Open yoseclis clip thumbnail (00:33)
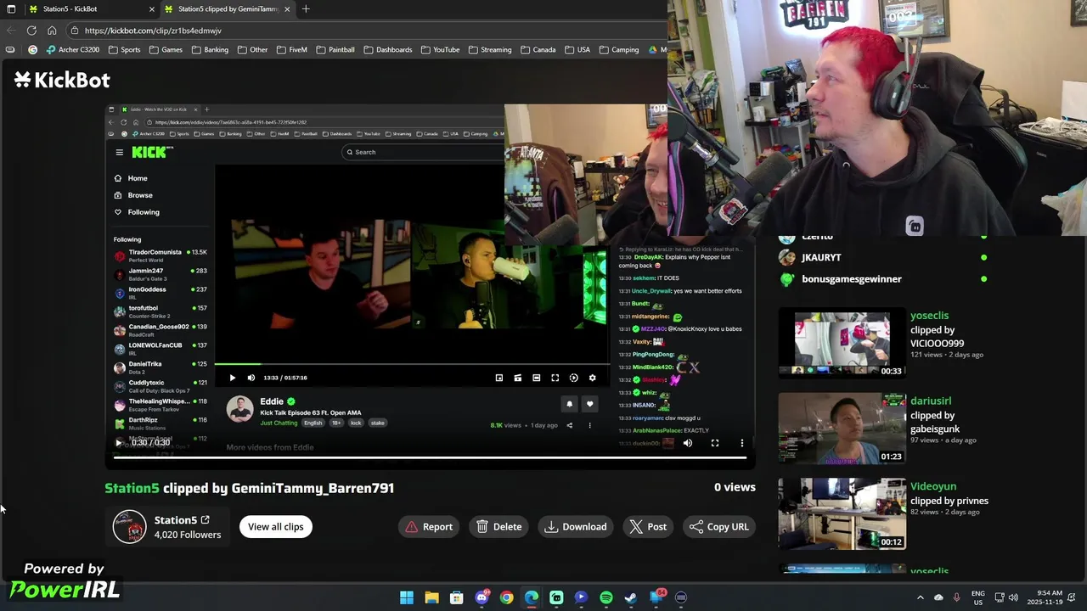 pyautogui.click(x=842, y=343)
